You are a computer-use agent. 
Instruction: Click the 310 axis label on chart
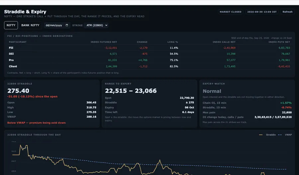[x=14, y=151]
